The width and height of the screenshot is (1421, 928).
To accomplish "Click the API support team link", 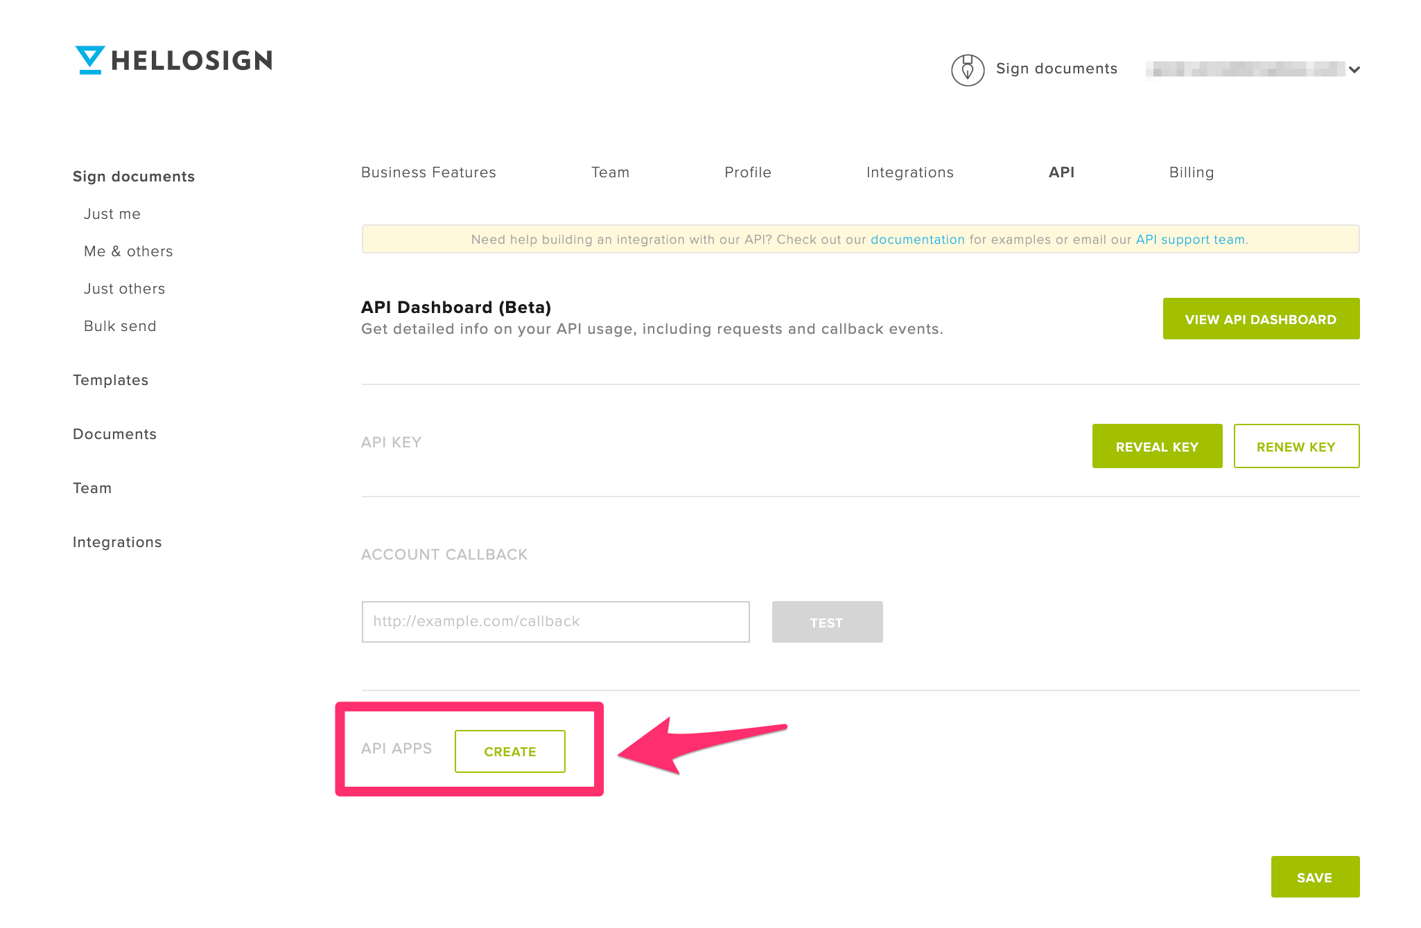I will [1190, 240].
